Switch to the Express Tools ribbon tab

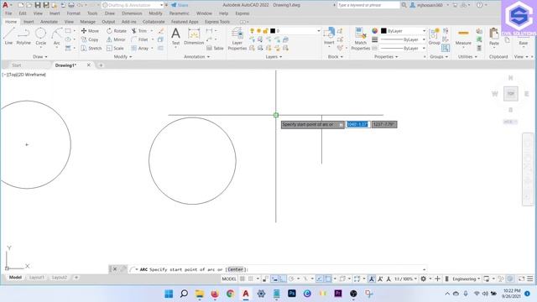[x=217, y=22]
